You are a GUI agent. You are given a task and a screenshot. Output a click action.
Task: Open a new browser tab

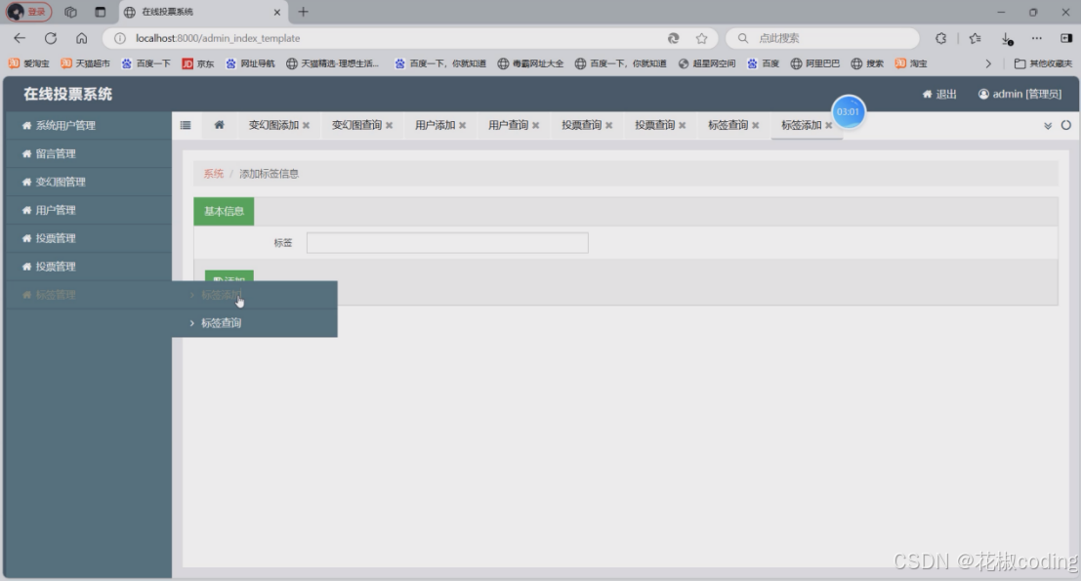pos(303,12)
